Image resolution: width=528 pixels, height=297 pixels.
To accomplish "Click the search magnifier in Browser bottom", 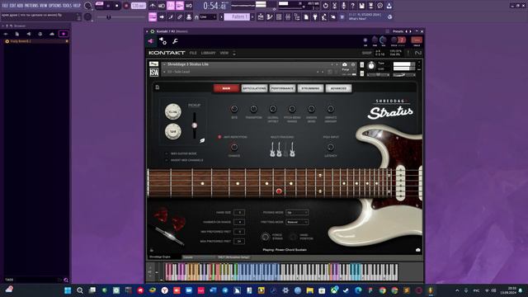I will click(x=66, y=280).
